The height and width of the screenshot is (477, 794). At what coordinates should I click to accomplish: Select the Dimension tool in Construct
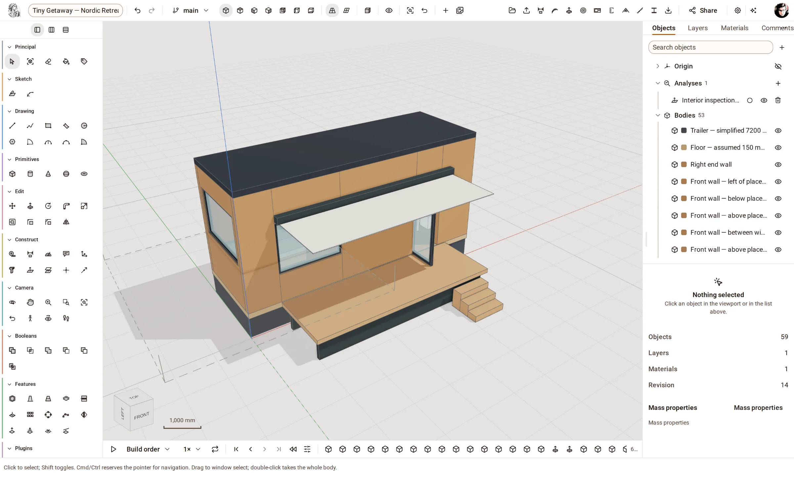[x=30, y=254]
